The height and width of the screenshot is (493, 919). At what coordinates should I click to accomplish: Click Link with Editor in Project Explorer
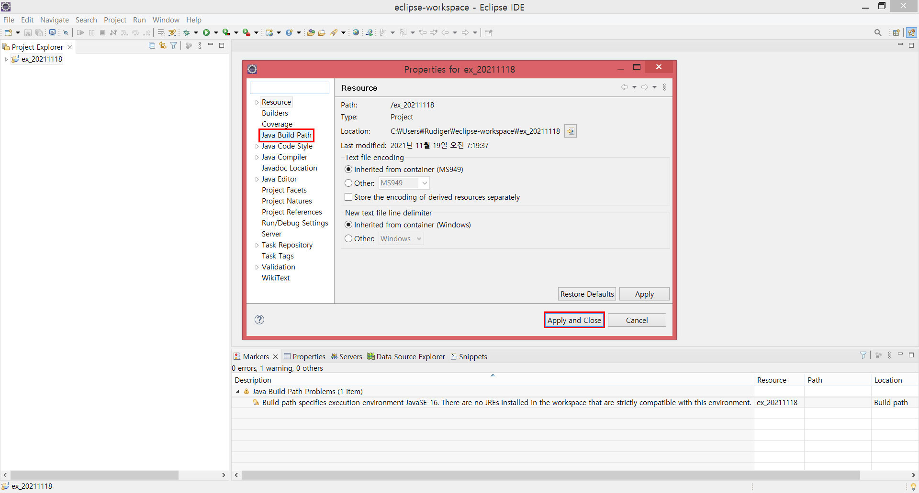tap(163, 45)
